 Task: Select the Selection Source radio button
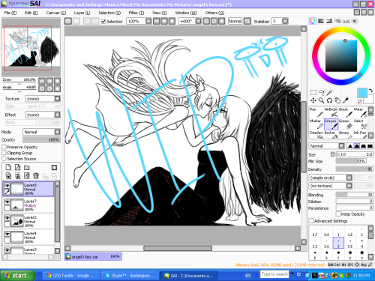(4, 159)
